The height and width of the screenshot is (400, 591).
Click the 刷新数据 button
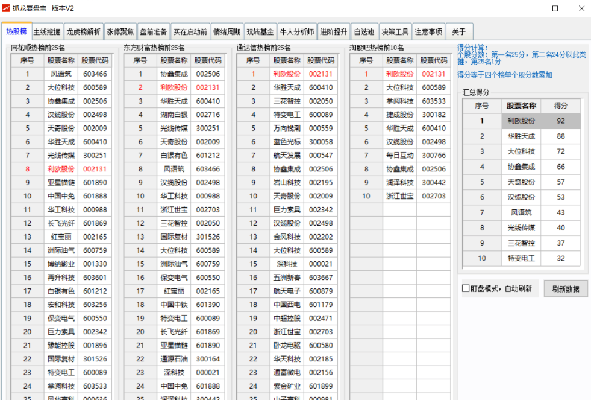[x=566, y=288]
